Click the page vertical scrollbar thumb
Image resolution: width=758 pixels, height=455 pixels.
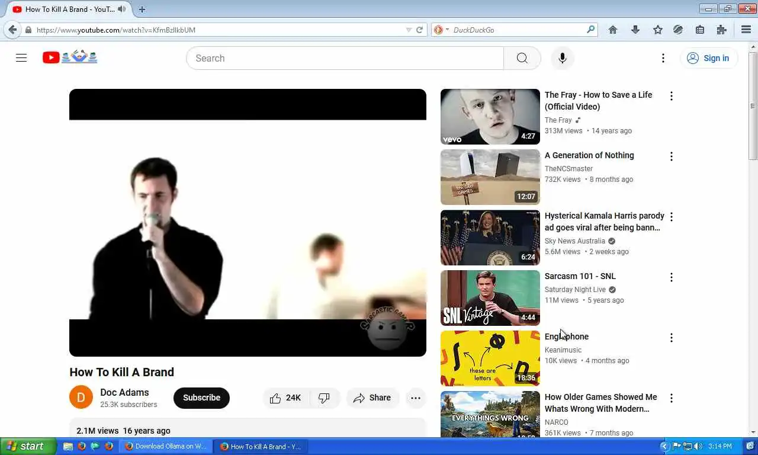click(x=753, y=105)
